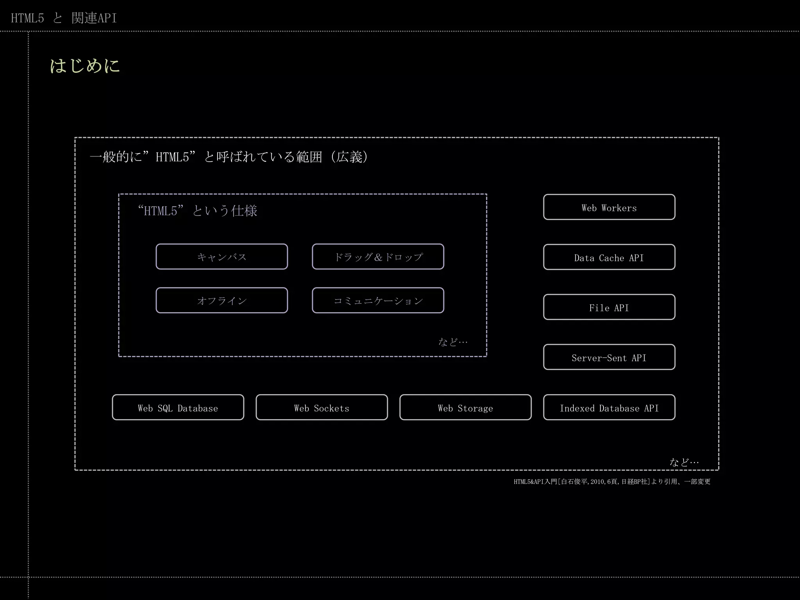Image resolution: width=800 pixels, height=600 pixels.
Task: Click the citation text 'HTML5&API入門' footnote
Action: pyautogui.click(x=612, y=482)
